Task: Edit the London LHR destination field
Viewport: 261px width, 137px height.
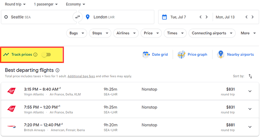Action: 117,17
